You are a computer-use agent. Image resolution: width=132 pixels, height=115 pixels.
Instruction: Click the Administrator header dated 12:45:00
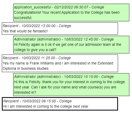64,39
